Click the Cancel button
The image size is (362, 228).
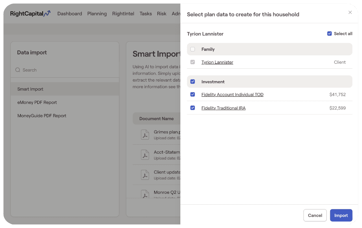pyautogui.click(x=315, y=215)
